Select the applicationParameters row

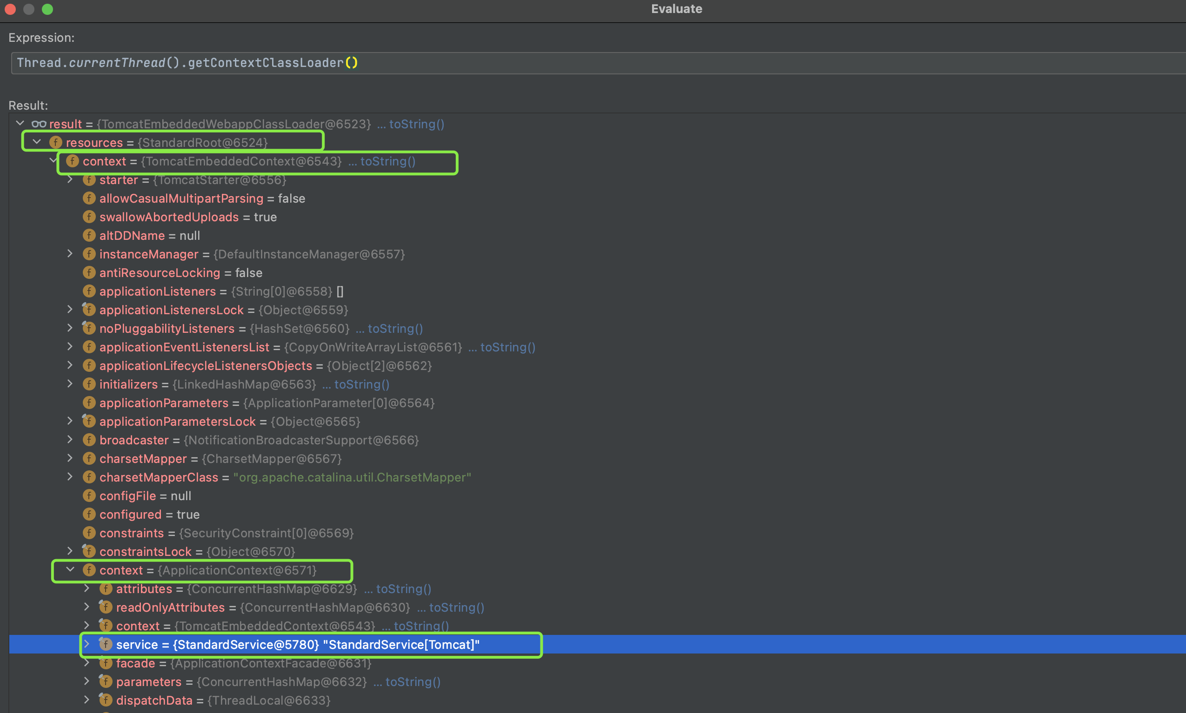pos(597,403)
